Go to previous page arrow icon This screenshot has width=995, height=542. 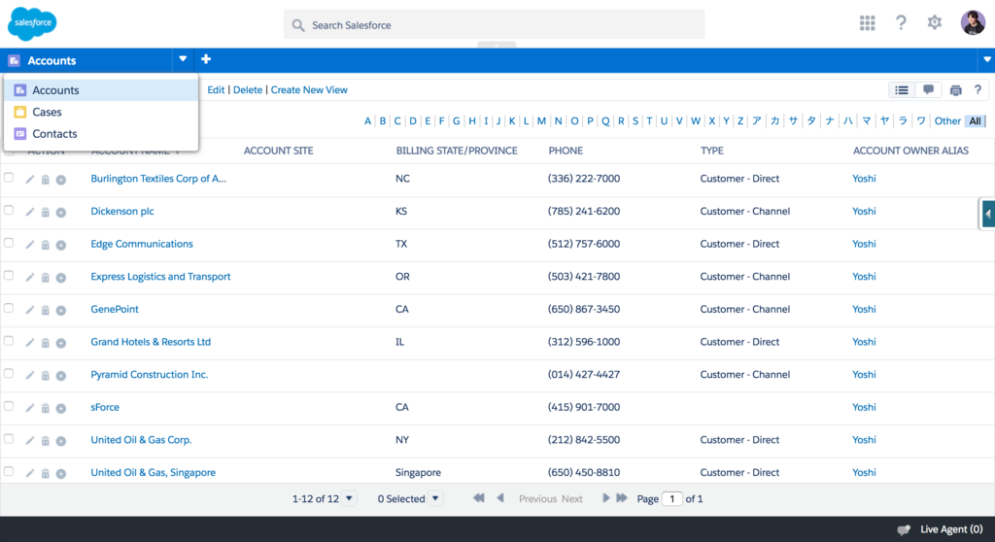tap(500, 498)
